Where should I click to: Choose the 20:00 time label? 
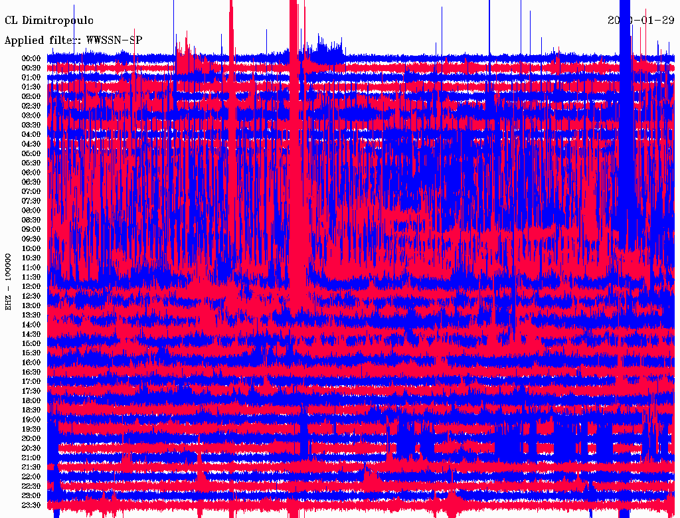click(31, 438)
